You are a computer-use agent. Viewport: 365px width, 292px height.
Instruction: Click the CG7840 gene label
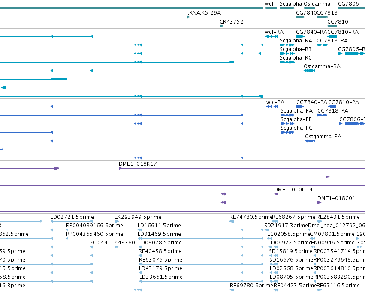[306, 13]
